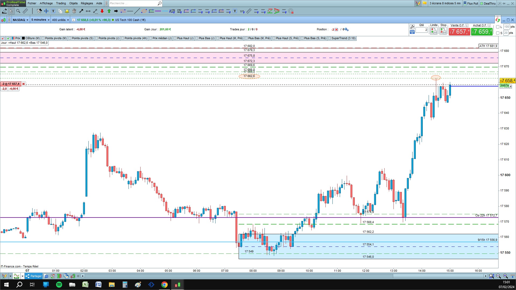Open the Affichage menu
The width and height of the screenshot is (516, 290).
(x=46, y=3)
